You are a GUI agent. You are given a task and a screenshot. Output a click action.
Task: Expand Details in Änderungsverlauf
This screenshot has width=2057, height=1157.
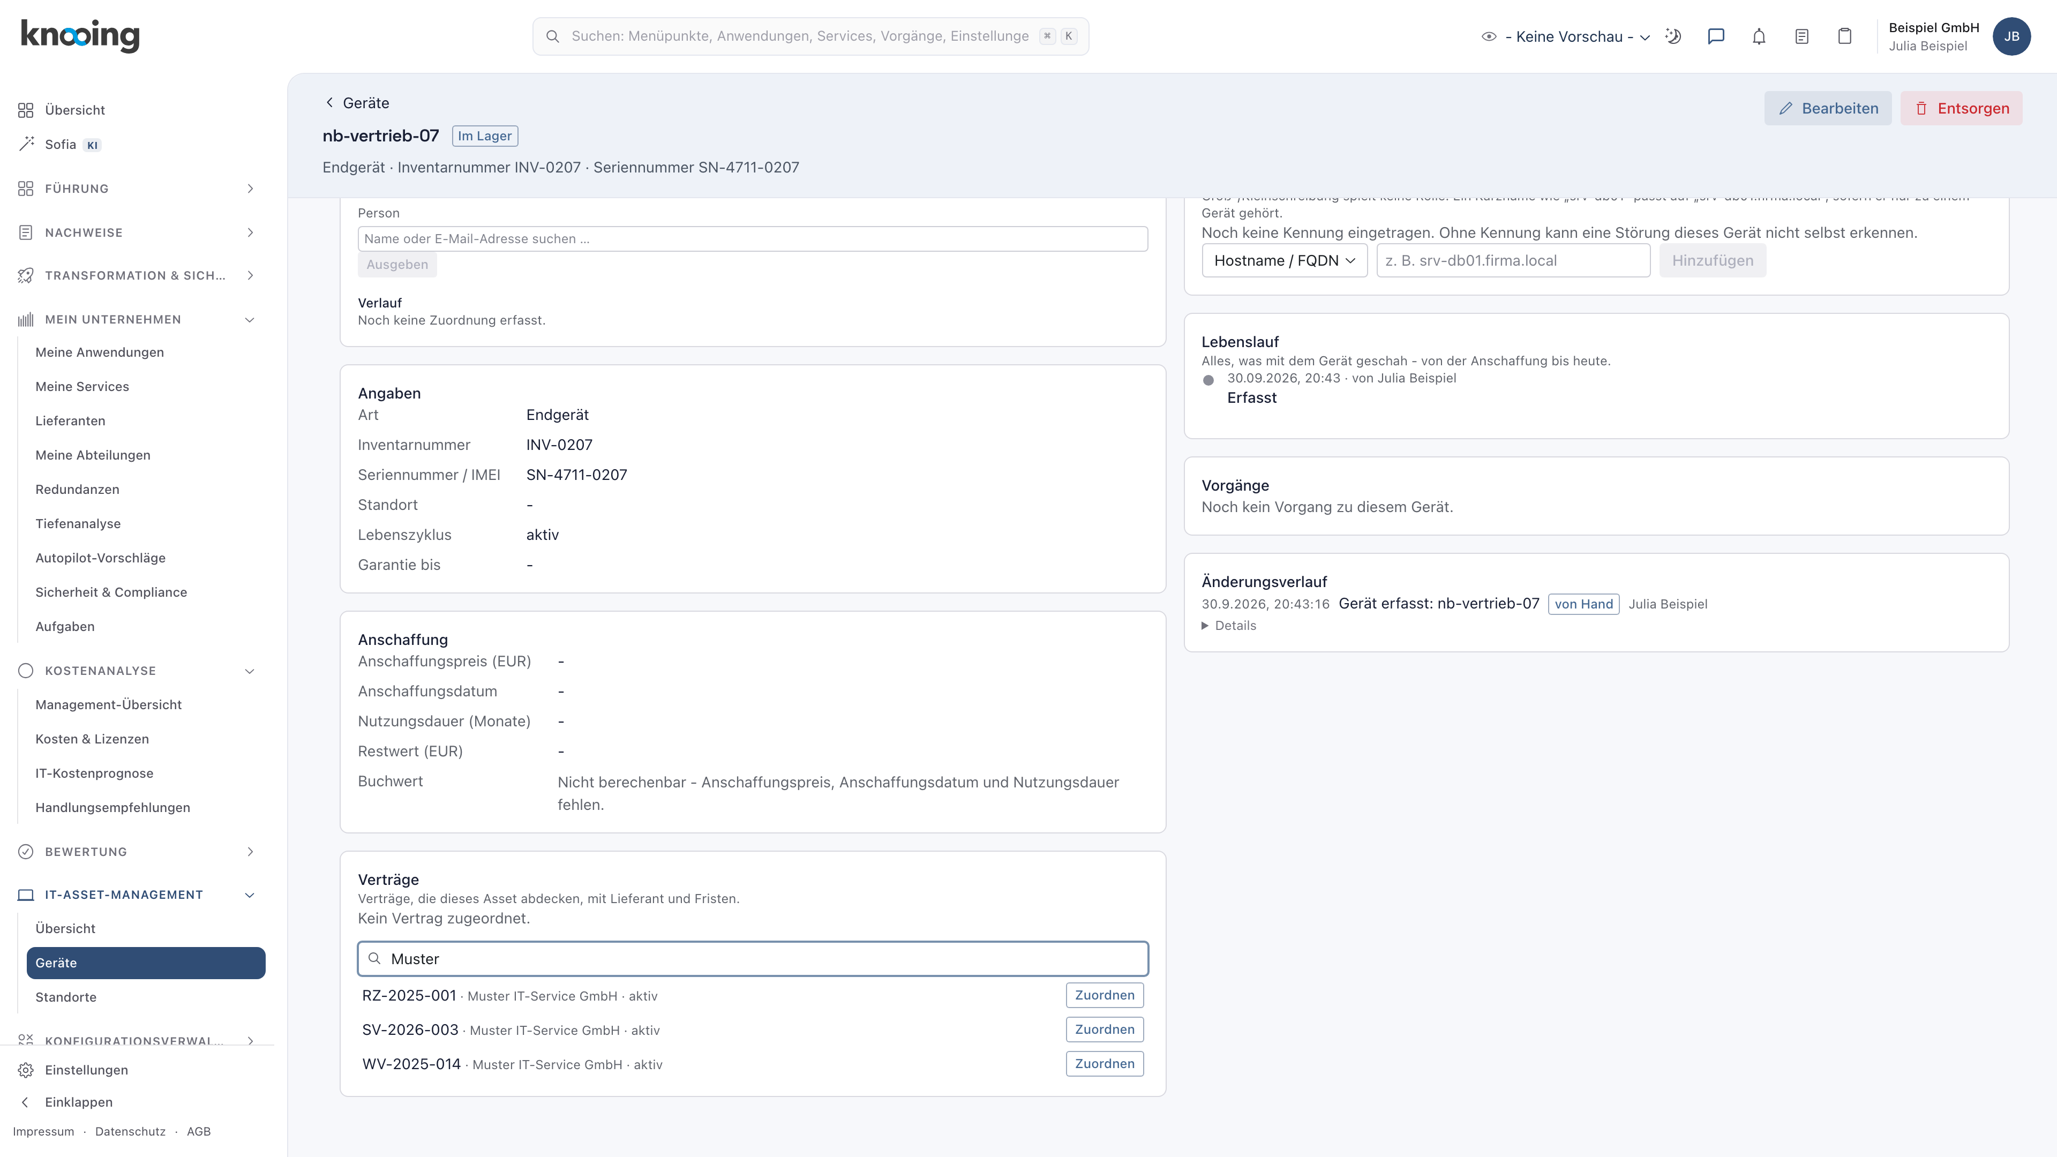click(1229, 626)
